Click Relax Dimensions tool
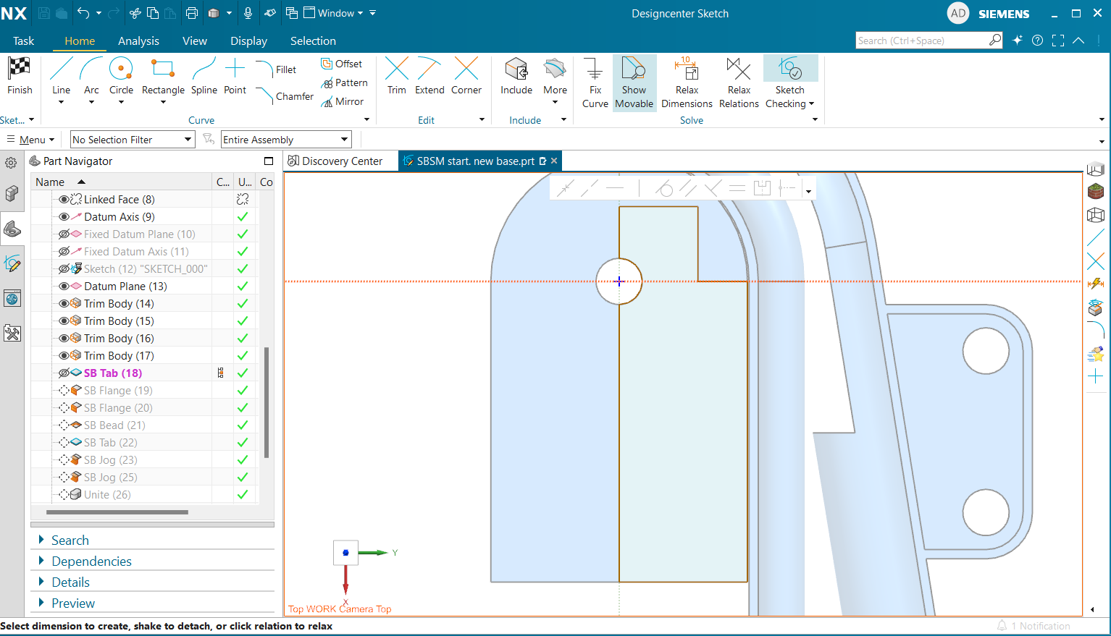This screenshot has width=1111, height=636. tap(687, 82)
